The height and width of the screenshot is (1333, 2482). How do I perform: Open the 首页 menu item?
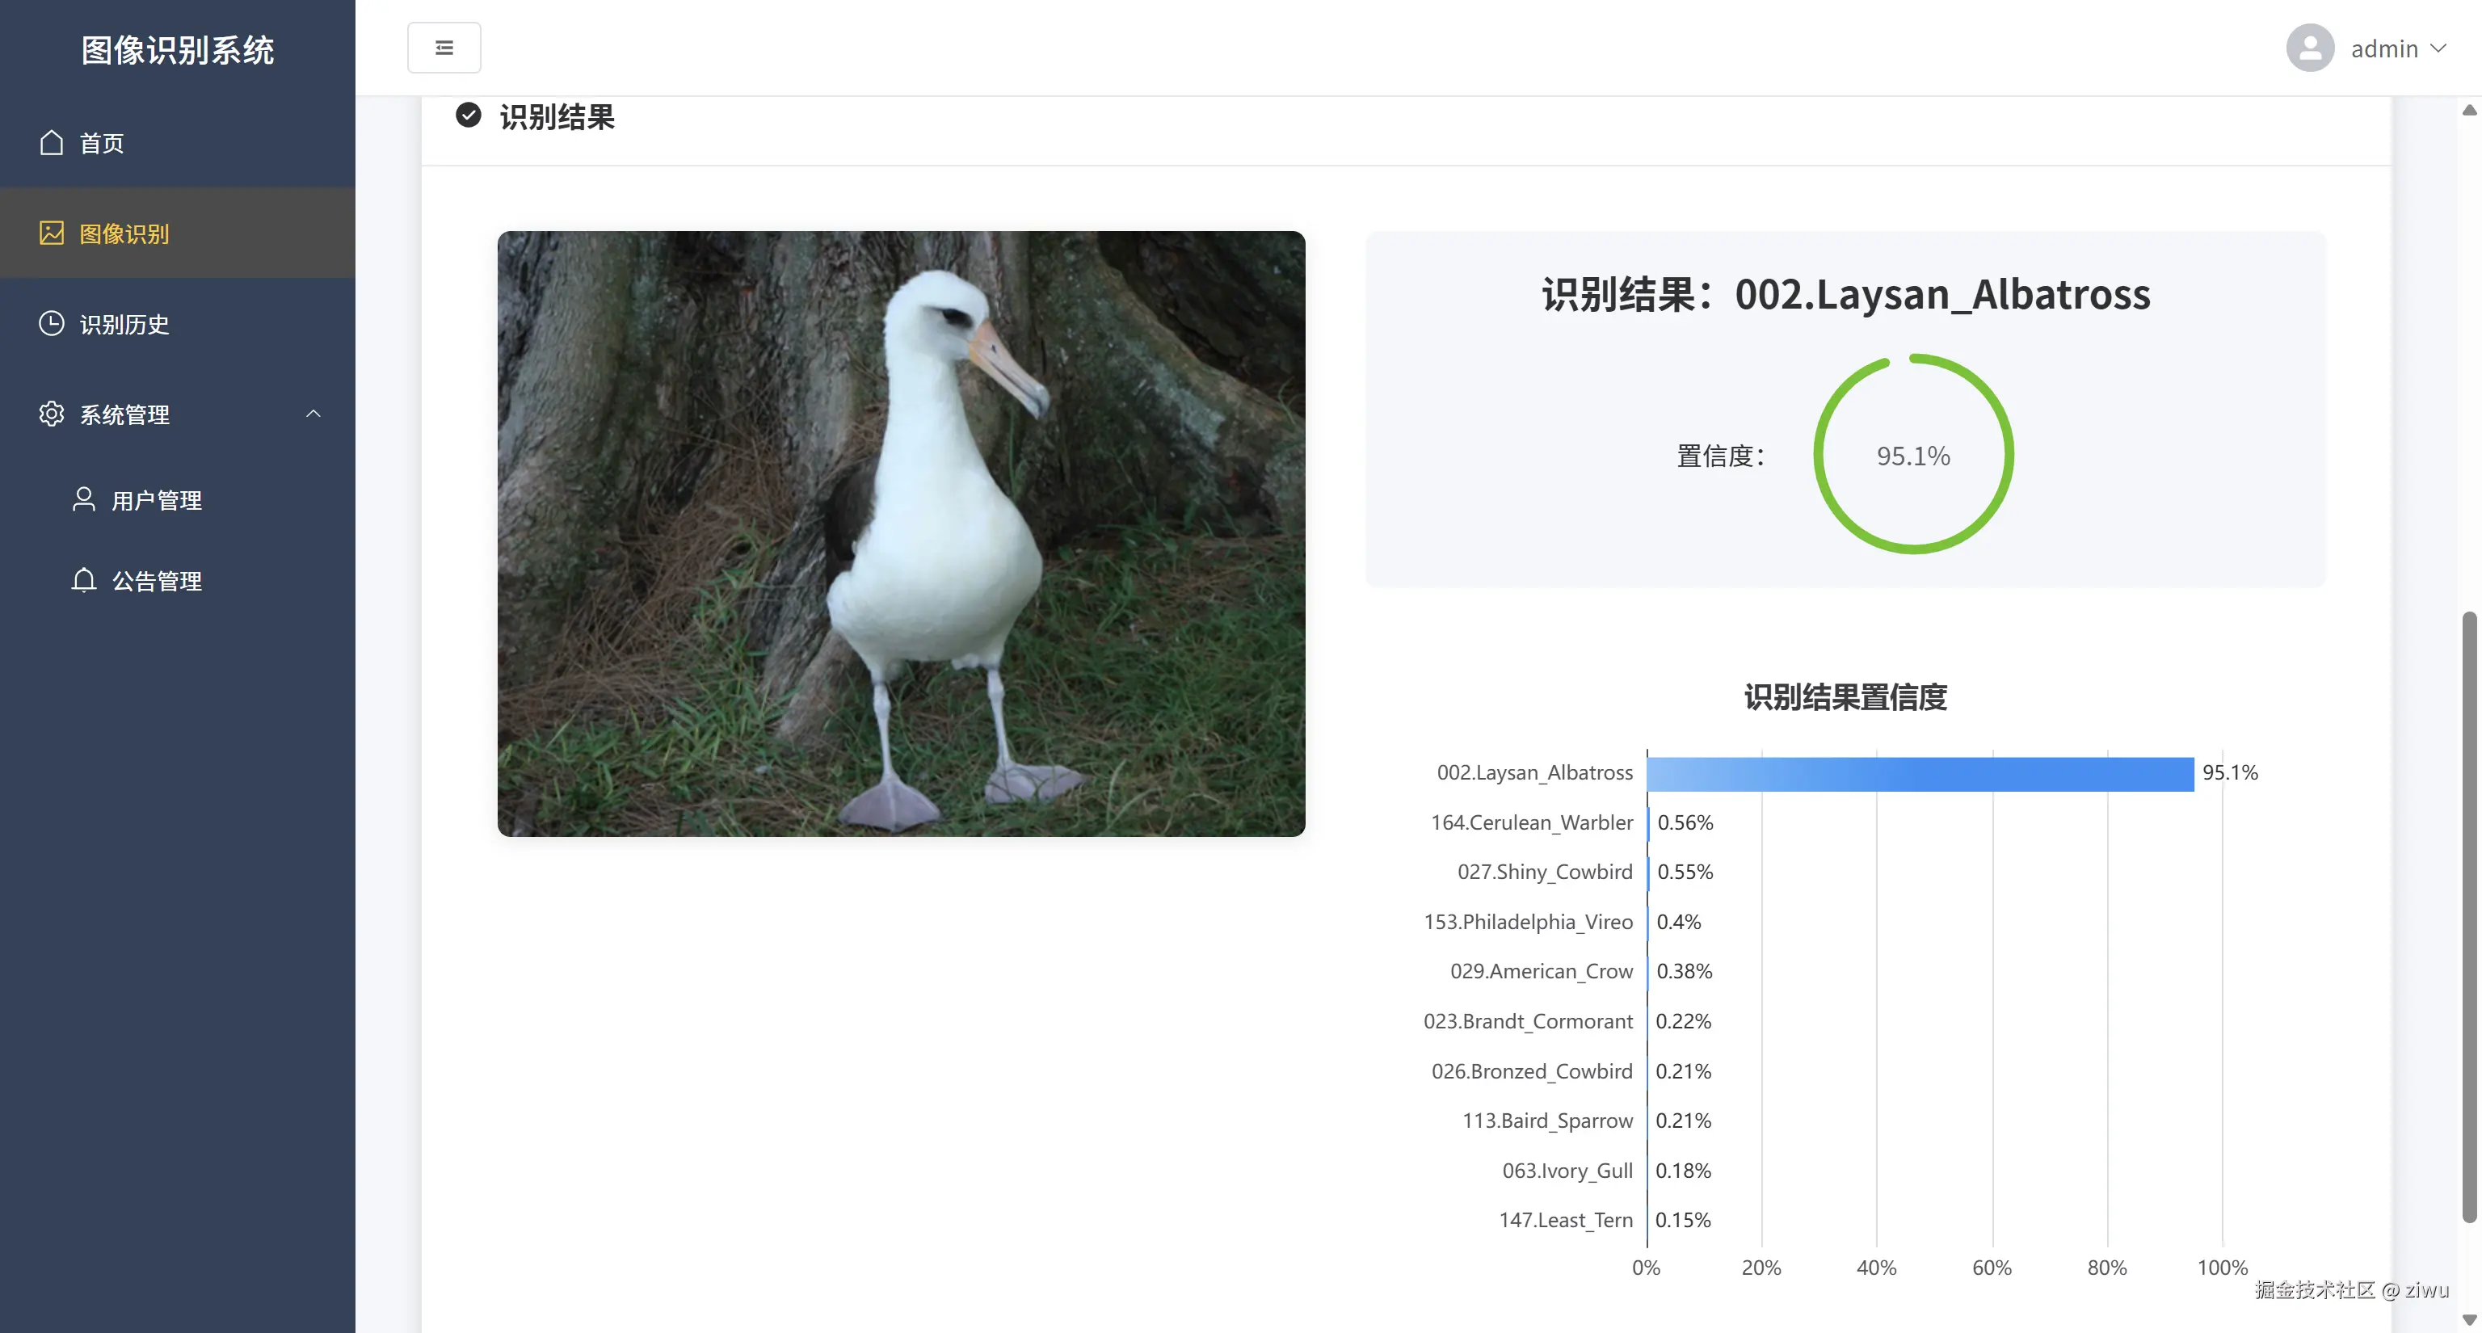tap(101, 144)
